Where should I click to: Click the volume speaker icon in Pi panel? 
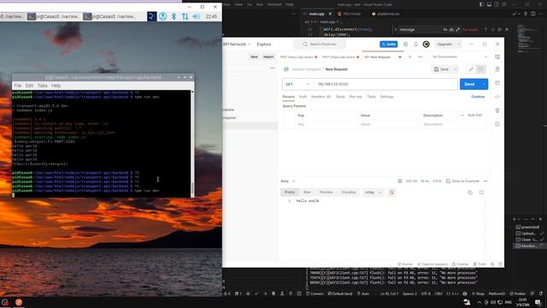click(197, 16)
